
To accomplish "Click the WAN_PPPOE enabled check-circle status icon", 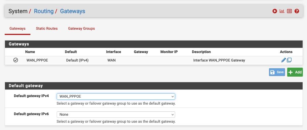I will coord(16,60).
